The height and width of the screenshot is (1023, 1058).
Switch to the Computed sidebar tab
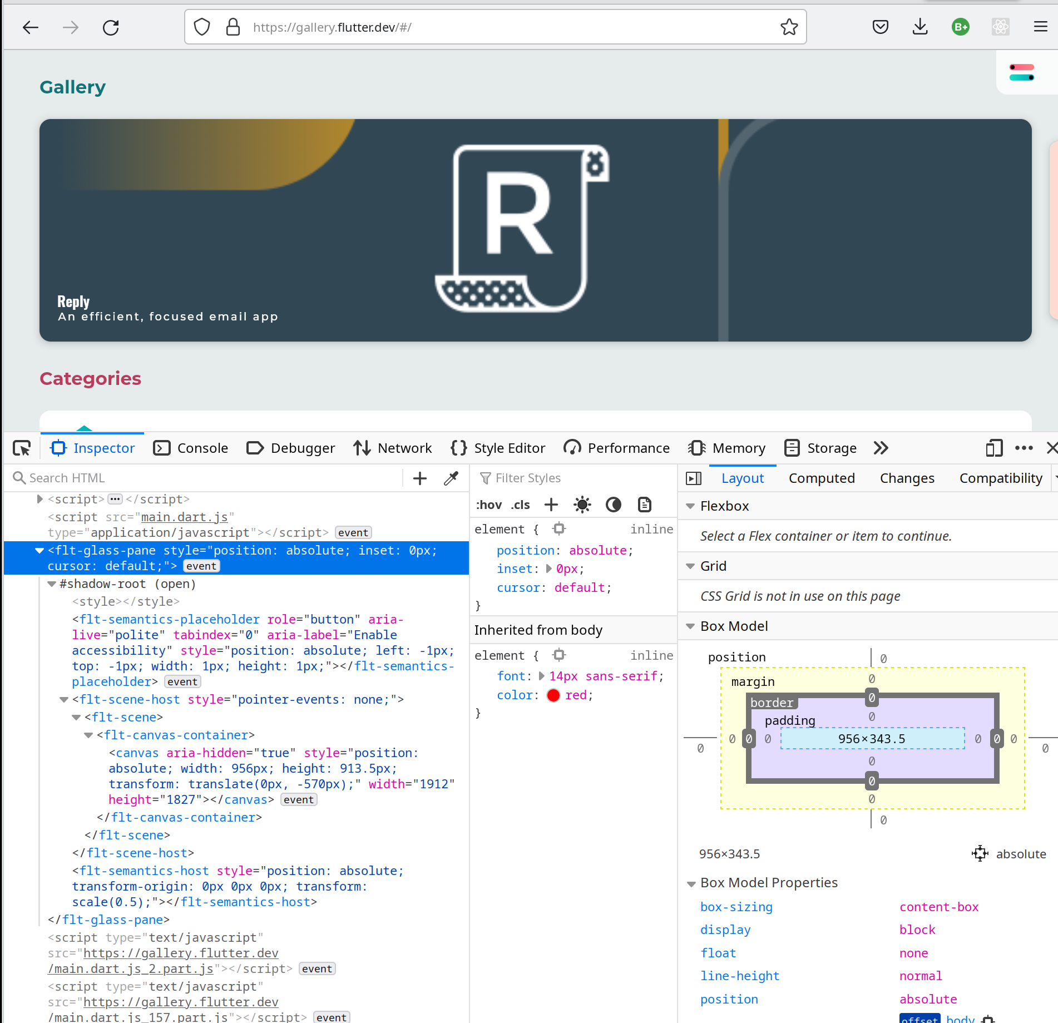pyautogui.click(x=821, y=478)
